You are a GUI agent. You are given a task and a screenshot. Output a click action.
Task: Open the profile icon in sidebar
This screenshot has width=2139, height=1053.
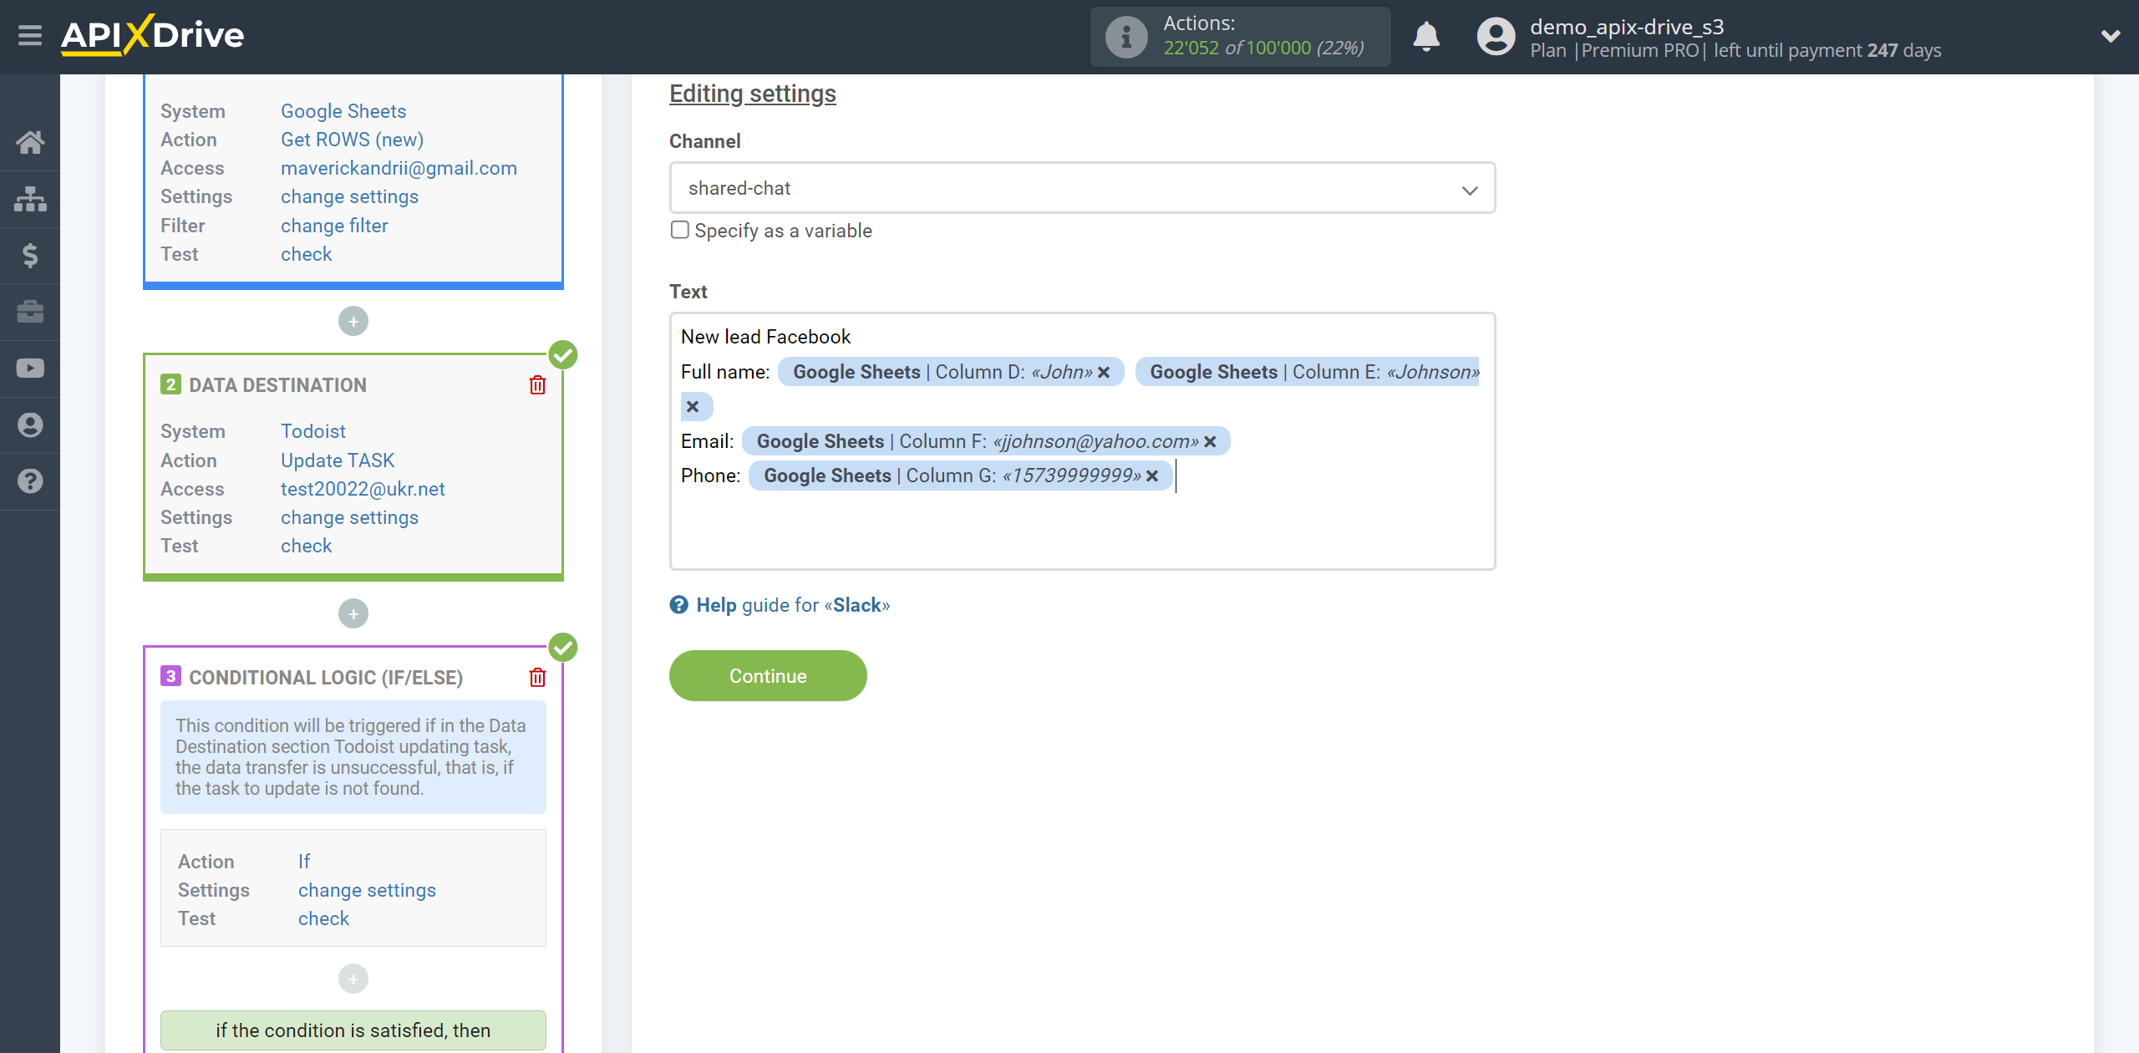30,425
